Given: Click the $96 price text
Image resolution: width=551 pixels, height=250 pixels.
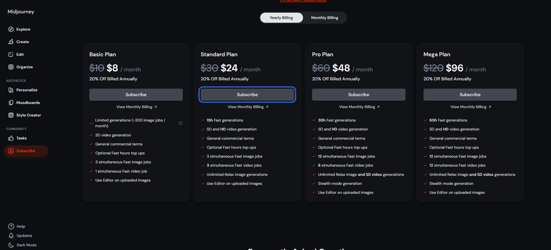Looking at the screenshot, I should (455, 68).
